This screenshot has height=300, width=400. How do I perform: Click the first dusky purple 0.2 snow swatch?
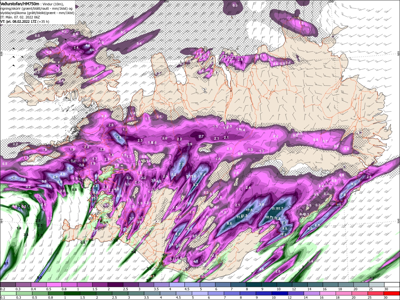point(8,285)
